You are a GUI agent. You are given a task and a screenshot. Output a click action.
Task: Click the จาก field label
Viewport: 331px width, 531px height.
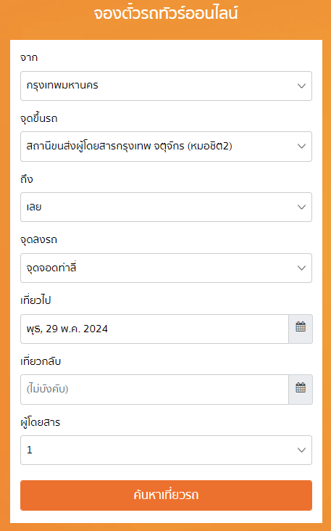29,57
